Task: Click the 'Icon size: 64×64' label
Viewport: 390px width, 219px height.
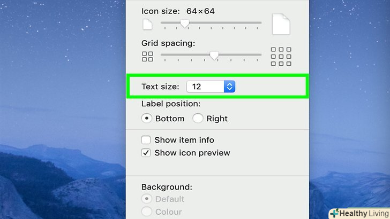Action: (170, 11)
